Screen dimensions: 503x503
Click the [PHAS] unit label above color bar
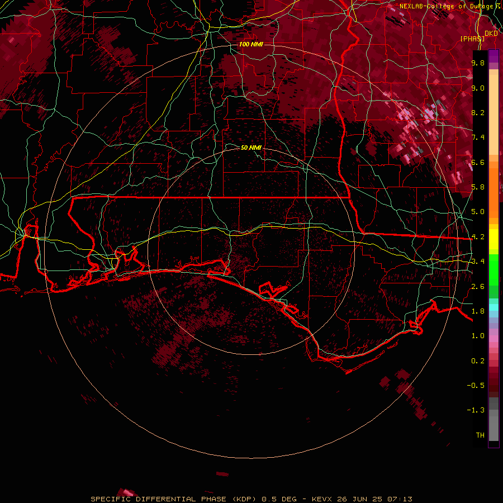click(x=472, y=39)
